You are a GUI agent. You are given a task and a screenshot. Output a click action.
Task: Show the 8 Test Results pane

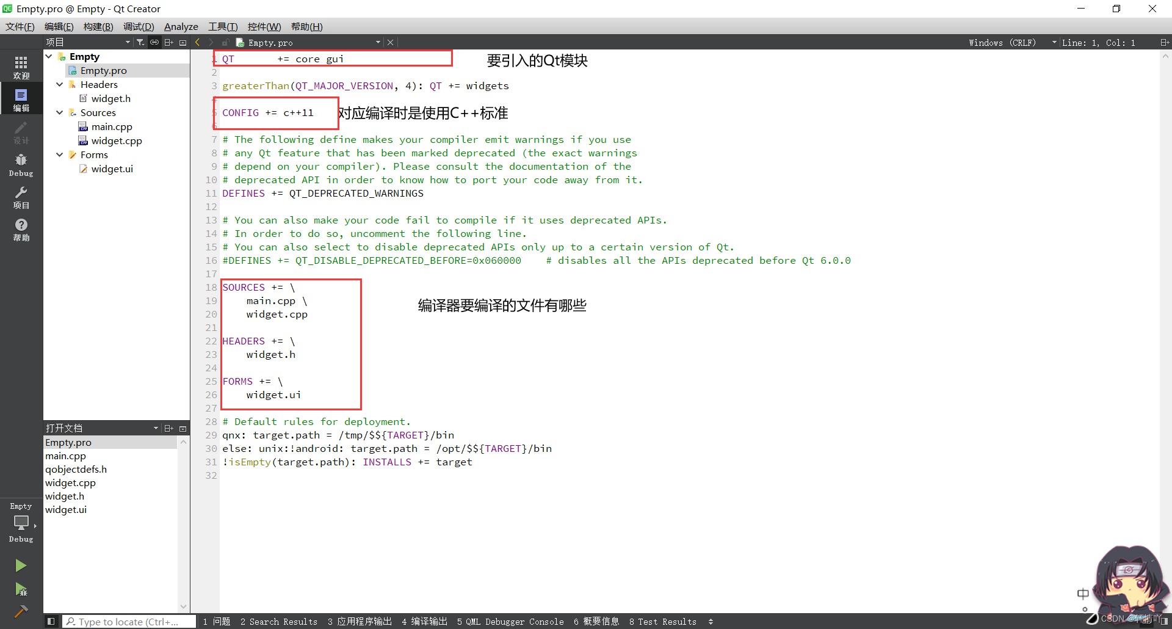[x=663, y=622]
